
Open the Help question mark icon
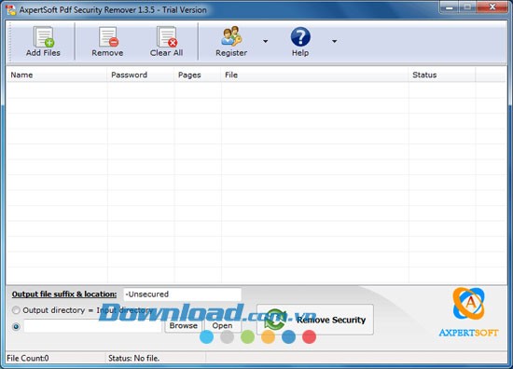(300, 41)
